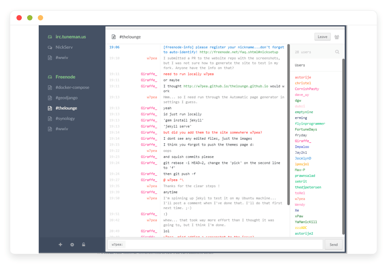Click the chat messages scrollbar
This screenshot has width=387, height=264.
(x=288, y=124)
